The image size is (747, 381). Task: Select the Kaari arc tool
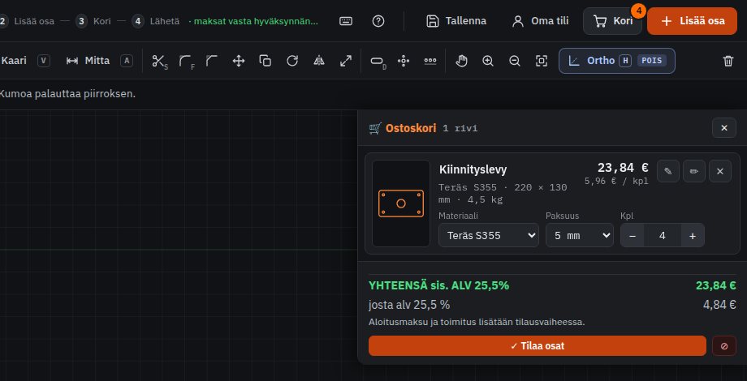click(x=24, y=61)
